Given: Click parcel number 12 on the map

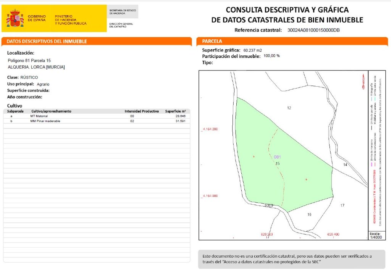Looking at the screenshot, I should coord(289,108).
